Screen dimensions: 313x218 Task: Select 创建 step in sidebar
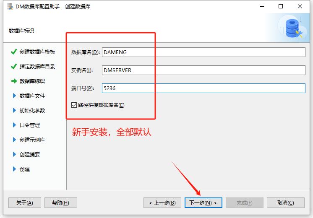24,169
